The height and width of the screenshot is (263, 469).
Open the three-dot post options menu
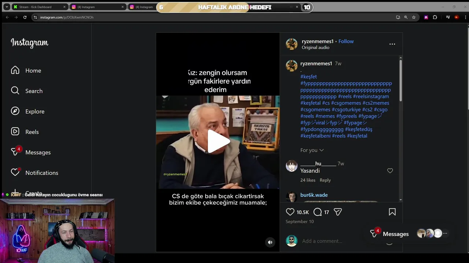click(x=392, y=44)
